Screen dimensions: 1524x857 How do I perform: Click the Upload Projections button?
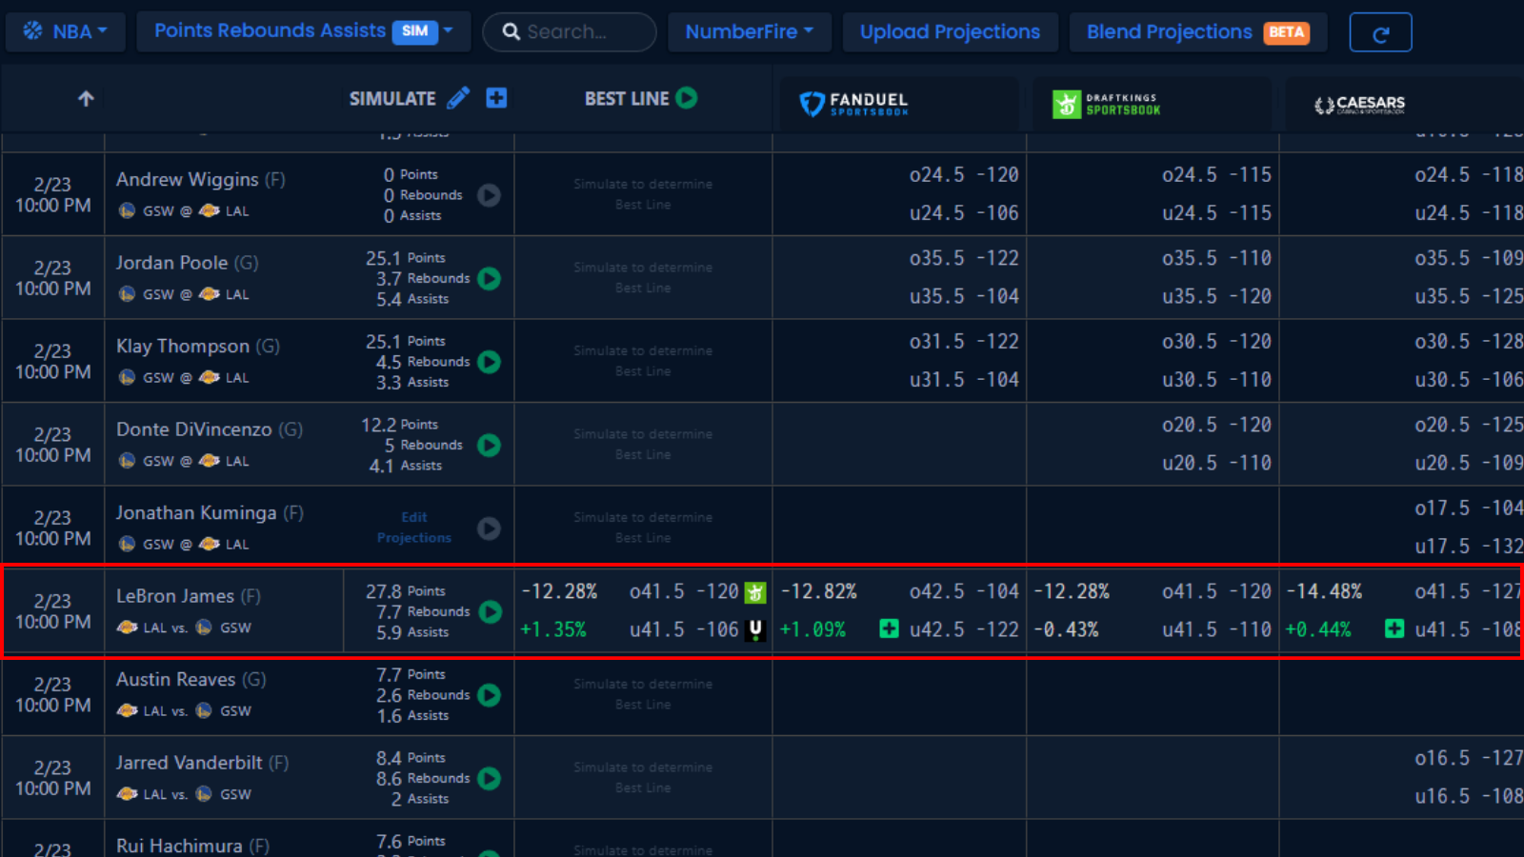click(950, 31)
